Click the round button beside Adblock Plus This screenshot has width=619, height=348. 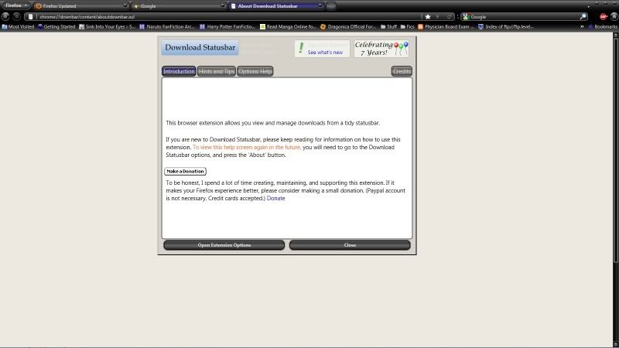[x=614, y=16]
